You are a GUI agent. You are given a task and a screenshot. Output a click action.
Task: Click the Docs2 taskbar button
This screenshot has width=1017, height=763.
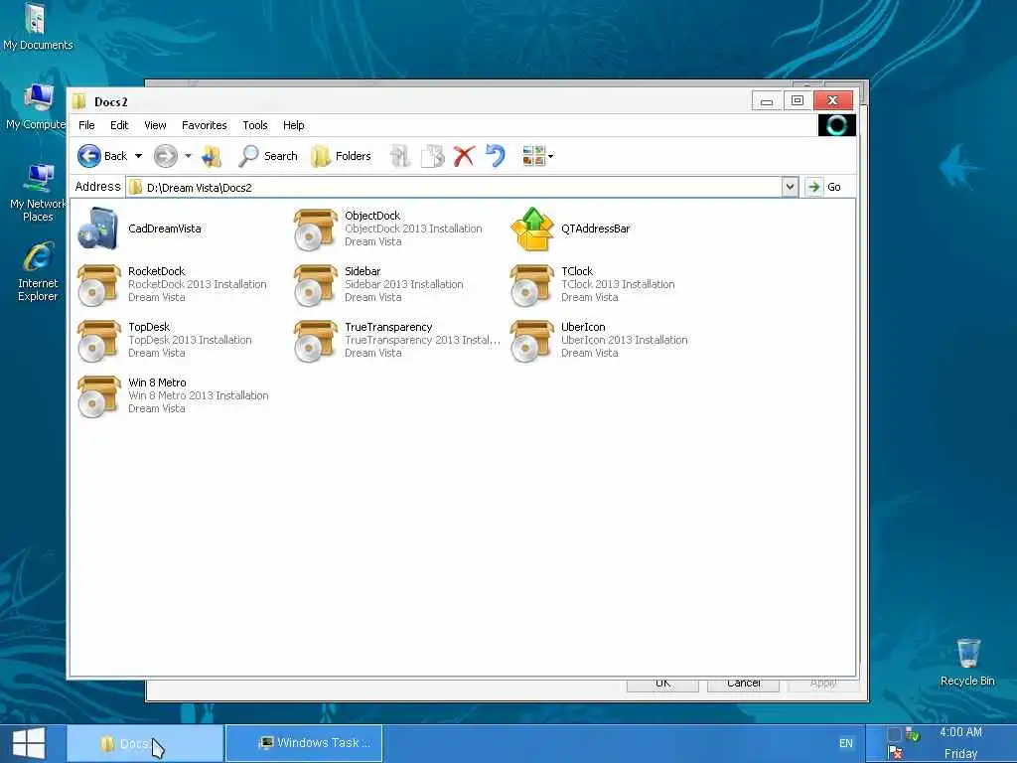point(145,743)
